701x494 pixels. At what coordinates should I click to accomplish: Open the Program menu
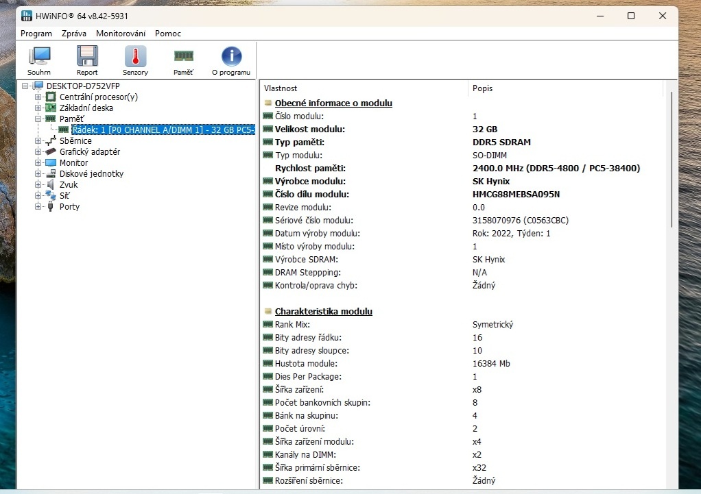tap(36, 33)
